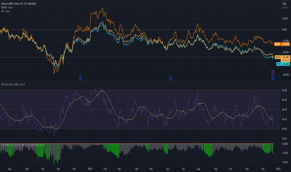Click the Mar label on the time axis
The width and height of the screenshot is (291, 172).
click(119, 169)
